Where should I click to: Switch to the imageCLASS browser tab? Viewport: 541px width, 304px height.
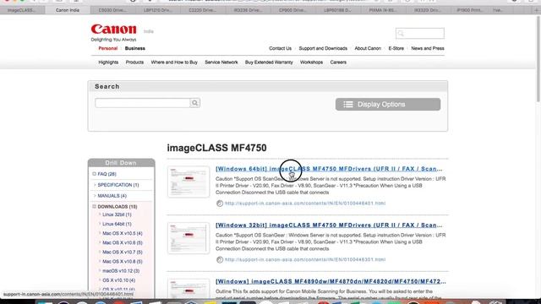pyautogui.click(x=22, y=10)
